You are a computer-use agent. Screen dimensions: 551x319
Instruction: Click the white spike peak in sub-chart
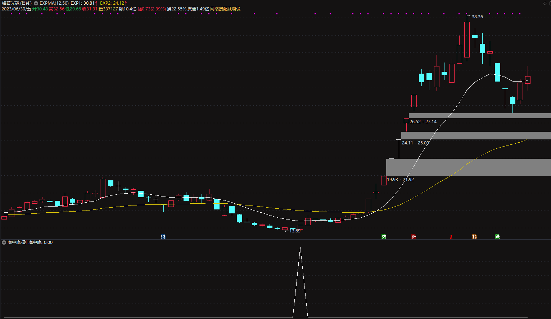tap(300, 248)
